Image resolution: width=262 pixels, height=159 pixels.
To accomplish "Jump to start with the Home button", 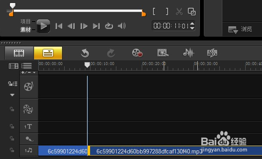I will click(59, 26).
